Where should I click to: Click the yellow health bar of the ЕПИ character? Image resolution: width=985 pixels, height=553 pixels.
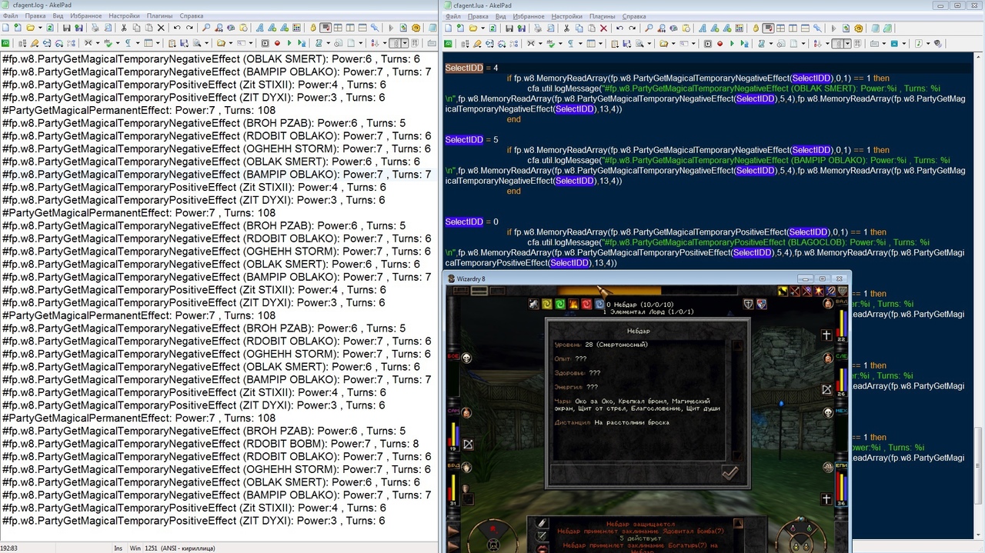[842, 487]
